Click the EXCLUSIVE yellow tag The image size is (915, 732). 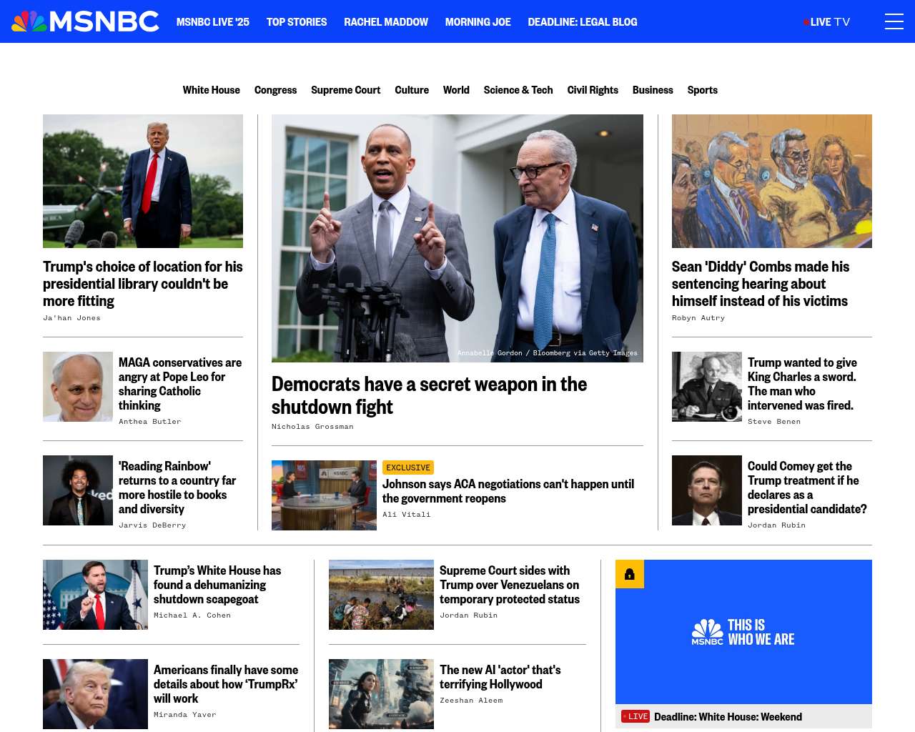coord(408,468)
